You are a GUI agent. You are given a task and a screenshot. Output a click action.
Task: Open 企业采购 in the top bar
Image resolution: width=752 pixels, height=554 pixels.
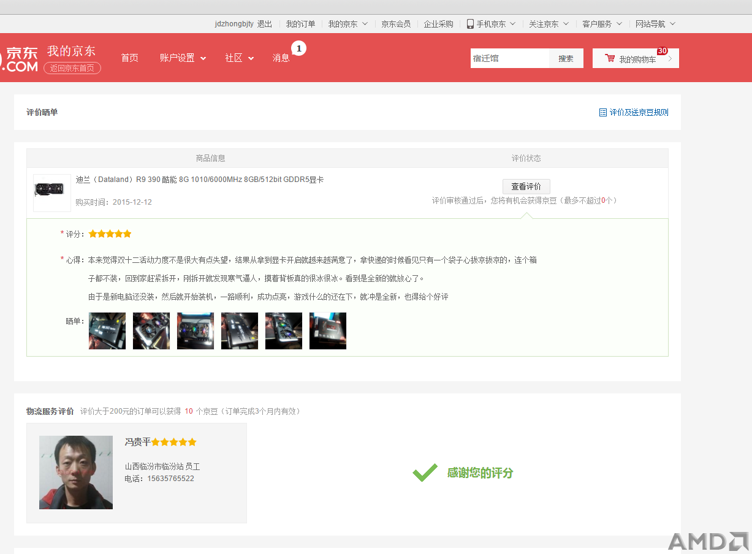click(439, 24)
